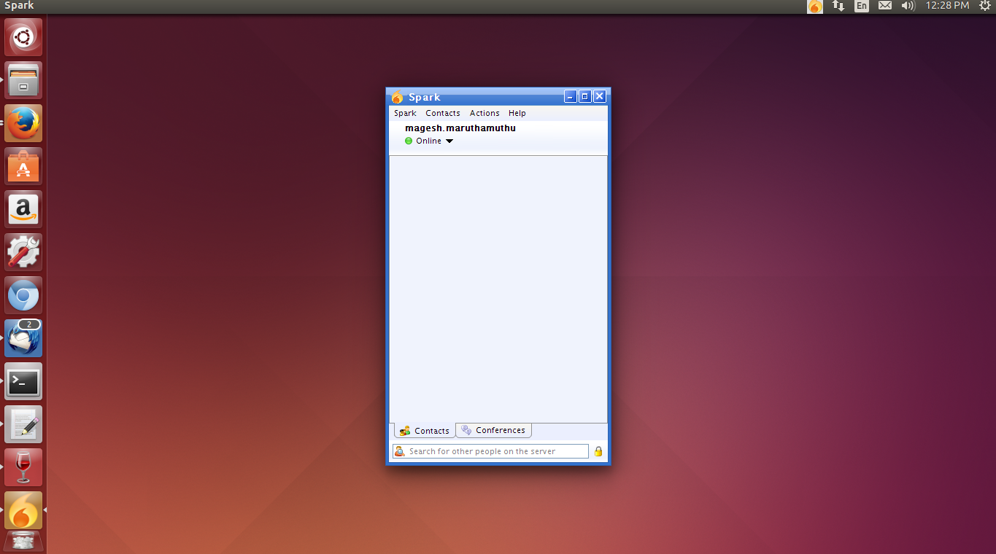Maximize the Spark window

point(585,96)
